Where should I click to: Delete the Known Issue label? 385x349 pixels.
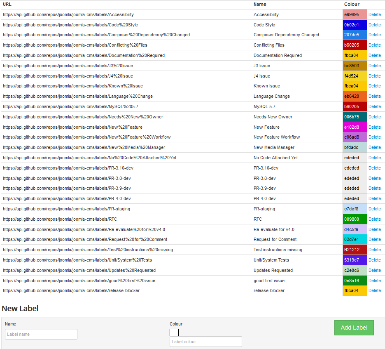(x=374, y=86)
